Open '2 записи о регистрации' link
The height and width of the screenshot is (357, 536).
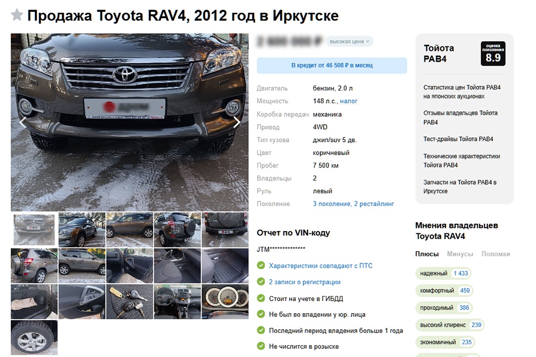pyautogui.click(x=304, y=282)
